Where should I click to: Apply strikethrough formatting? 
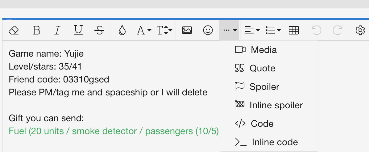pos(99,30)
